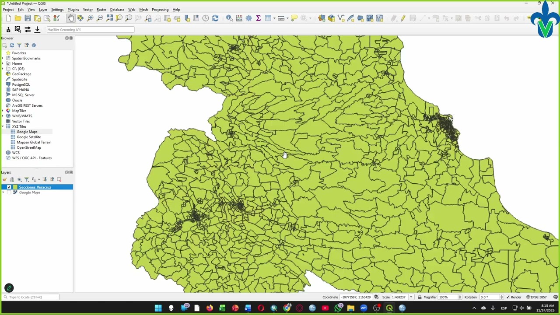
Task: Open the Layer menu
Action: [43, 10]
